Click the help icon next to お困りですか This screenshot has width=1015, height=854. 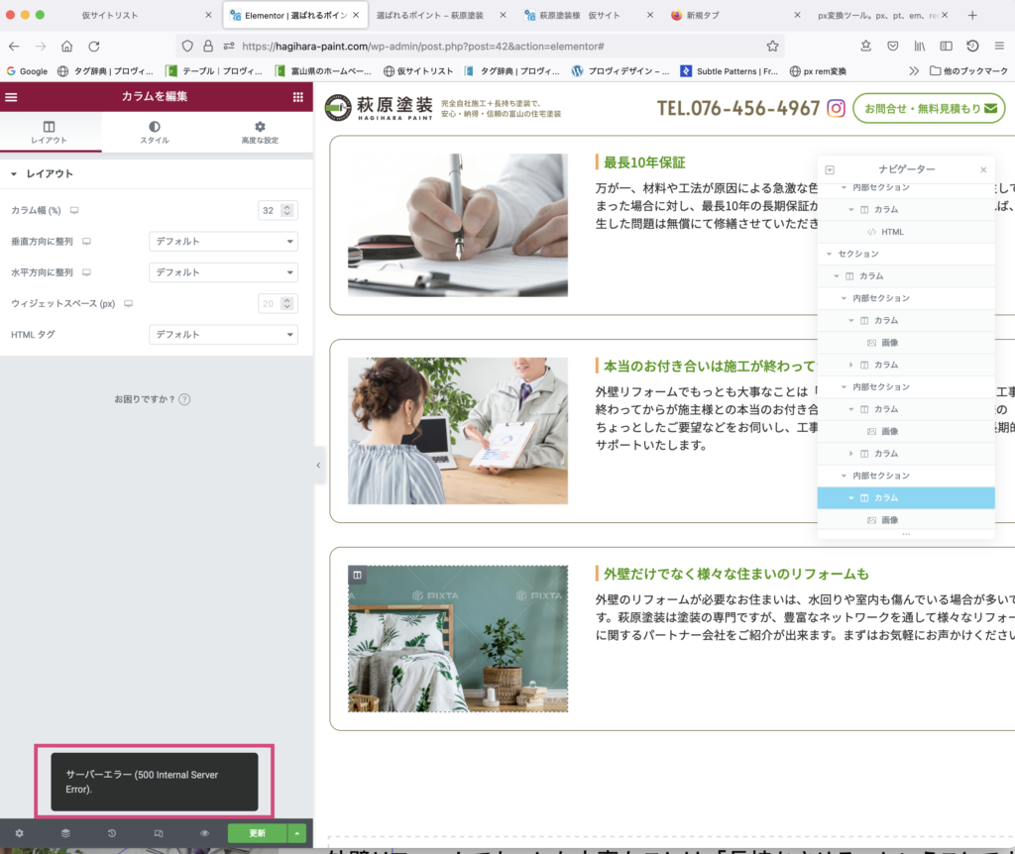pyautogui.click(x=184, y=399)
